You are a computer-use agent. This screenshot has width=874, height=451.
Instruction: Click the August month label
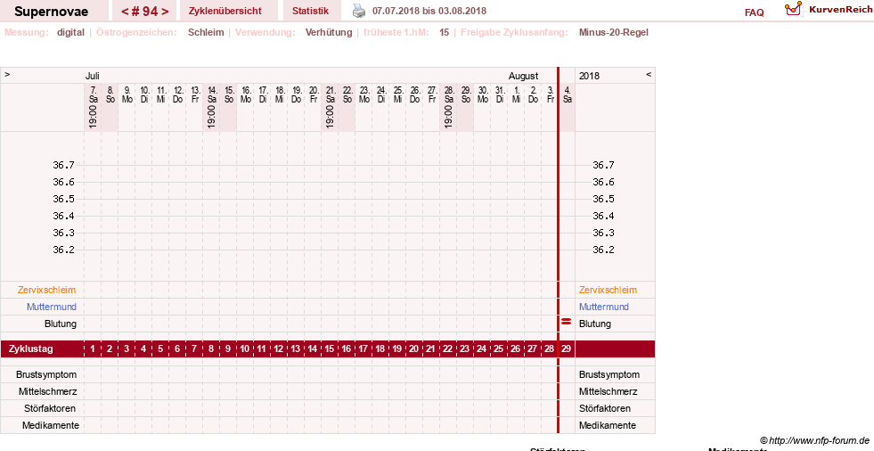point(523,76)
